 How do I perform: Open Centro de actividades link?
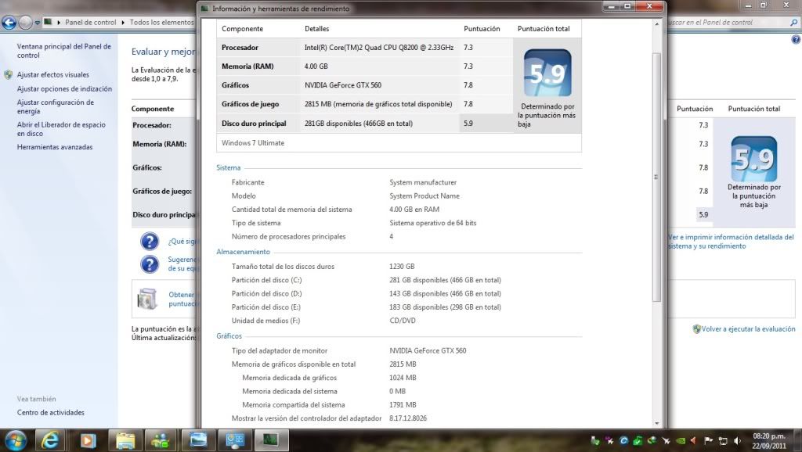tap(51, 413)
